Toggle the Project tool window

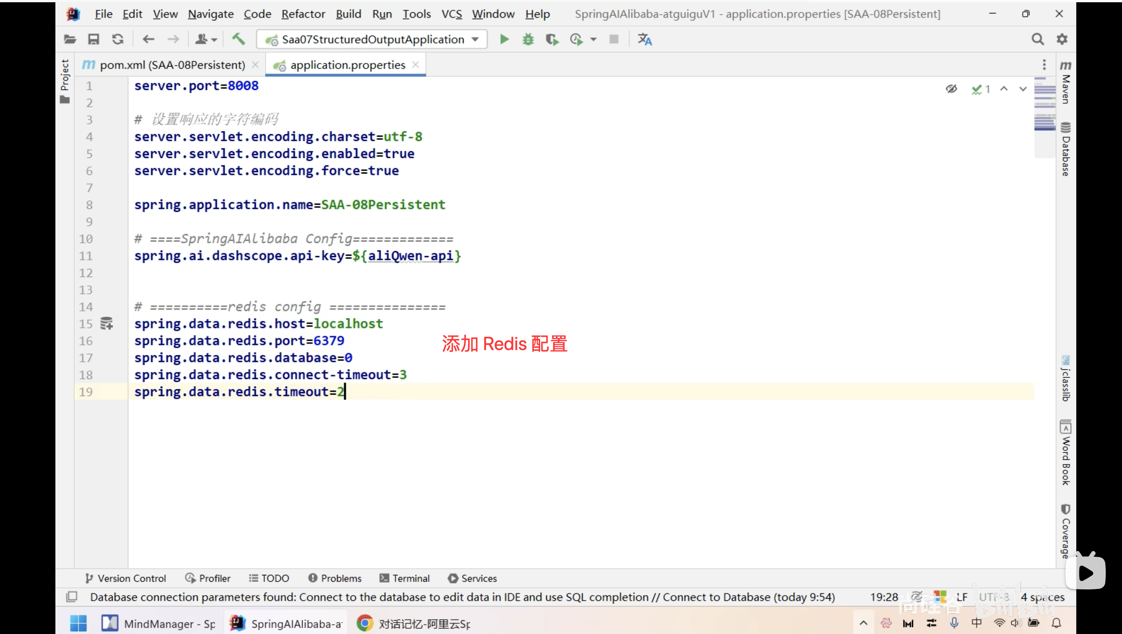click(65, 81)
